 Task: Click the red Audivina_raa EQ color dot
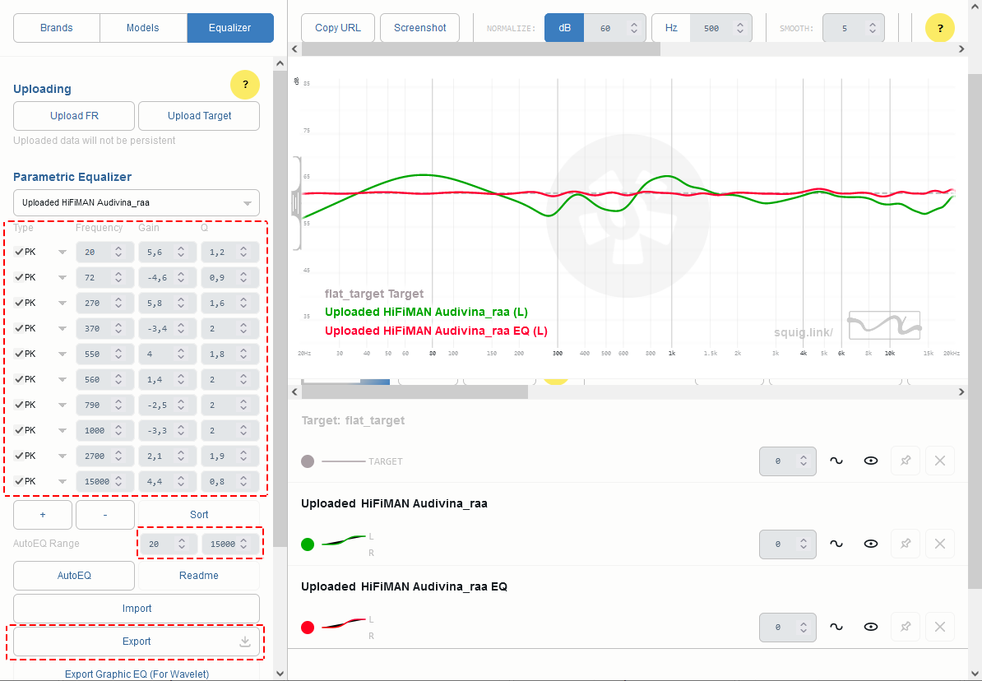308,628
